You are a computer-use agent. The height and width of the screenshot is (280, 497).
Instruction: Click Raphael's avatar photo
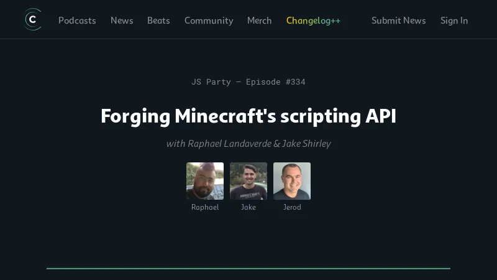[205, 181]
